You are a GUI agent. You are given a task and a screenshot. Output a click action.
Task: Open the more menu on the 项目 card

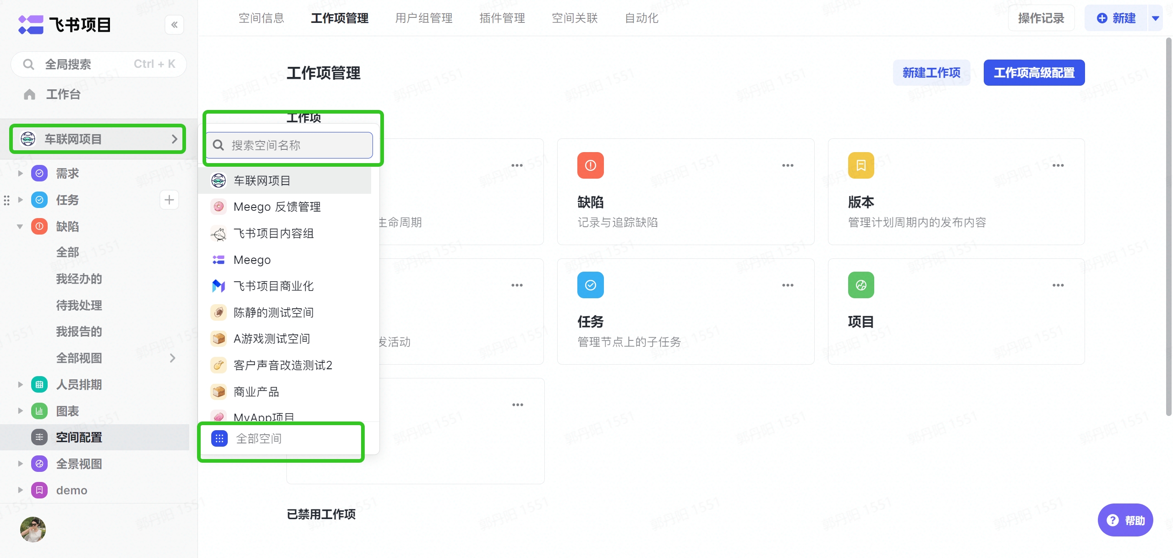[x=1058, y=285]
